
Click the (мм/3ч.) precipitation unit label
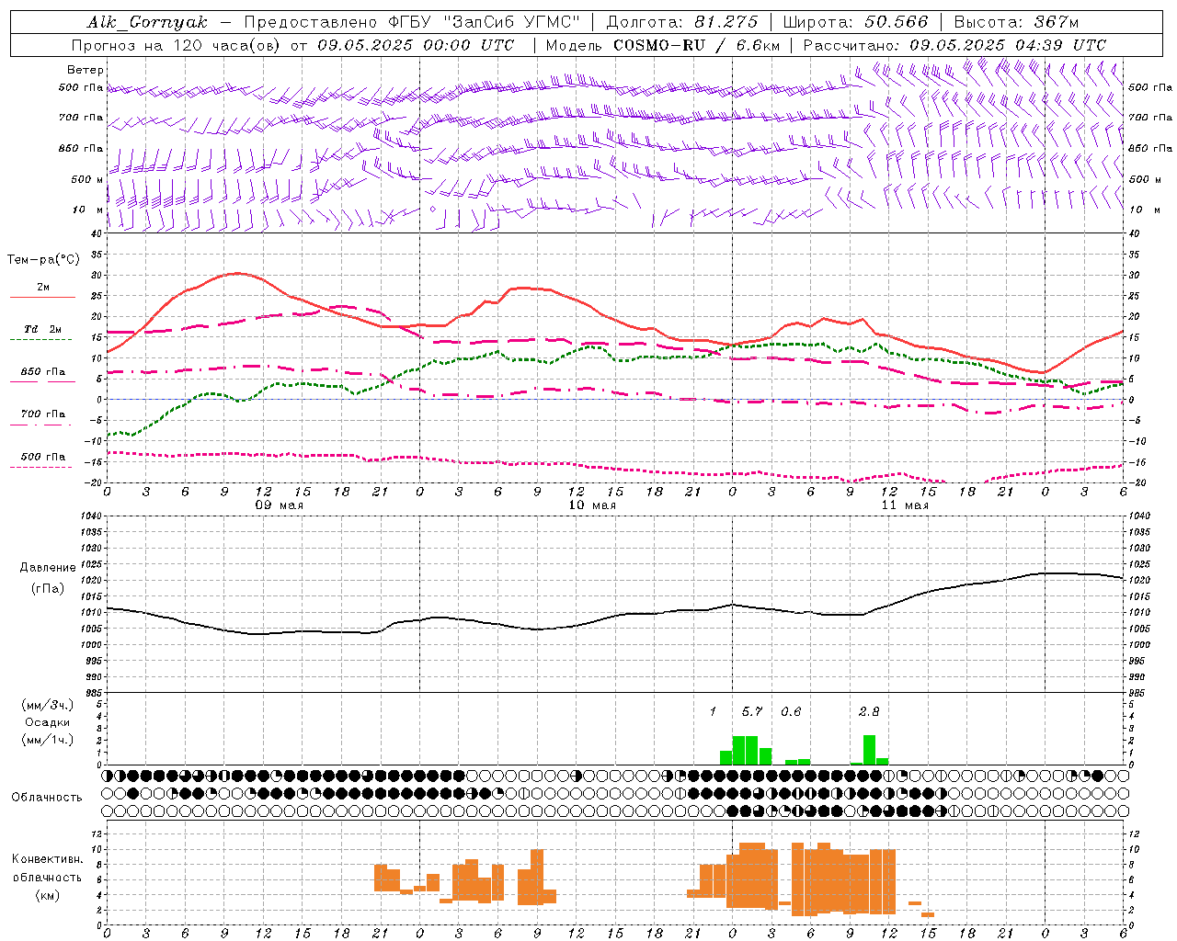click(x=48, y=705)
